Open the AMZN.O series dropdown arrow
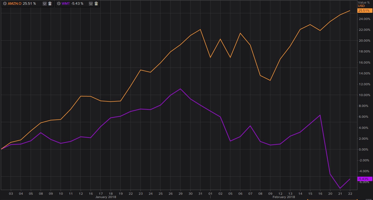This screenshot has height=200, width=373. point(45,4)
